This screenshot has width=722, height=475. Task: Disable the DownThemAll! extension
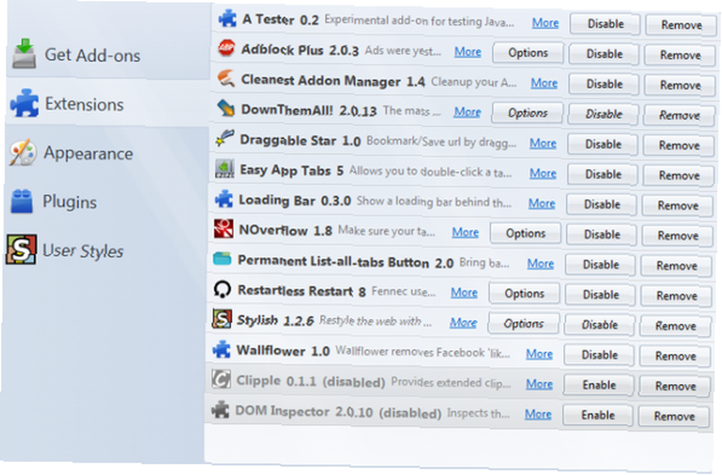pos(603,114)
